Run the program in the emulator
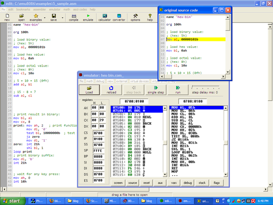 (x=178, y=90)
